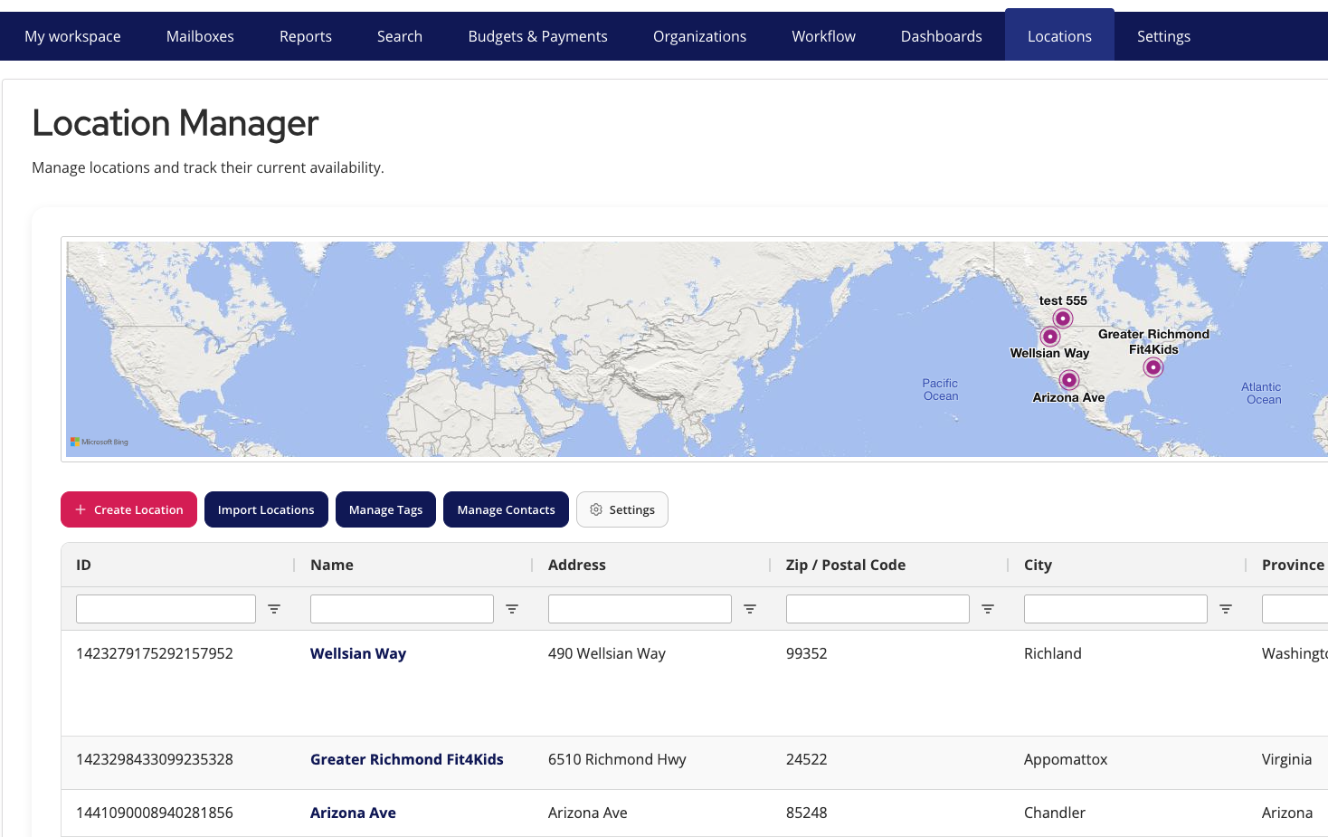Sort by Zip / Postal Code header
Image resolution: width=1328 pixels, height=837 pixels.
click(x=846, y=565)
